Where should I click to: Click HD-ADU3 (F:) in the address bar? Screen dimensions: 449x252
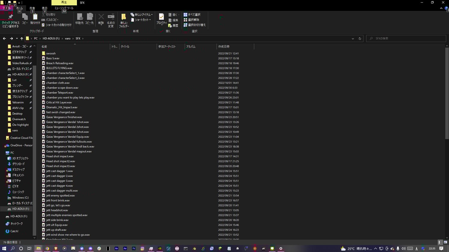[51, 39]
